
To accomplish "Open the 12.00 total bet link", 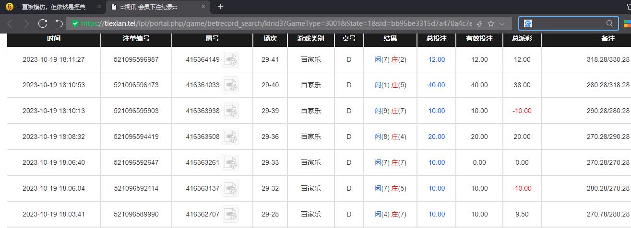I will (437, 59).
